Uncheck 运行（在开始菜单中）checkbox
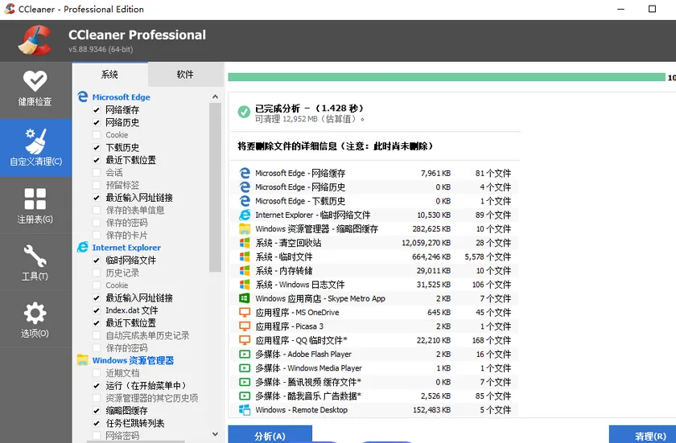This screenshot has height=443, width=676. 97,386
